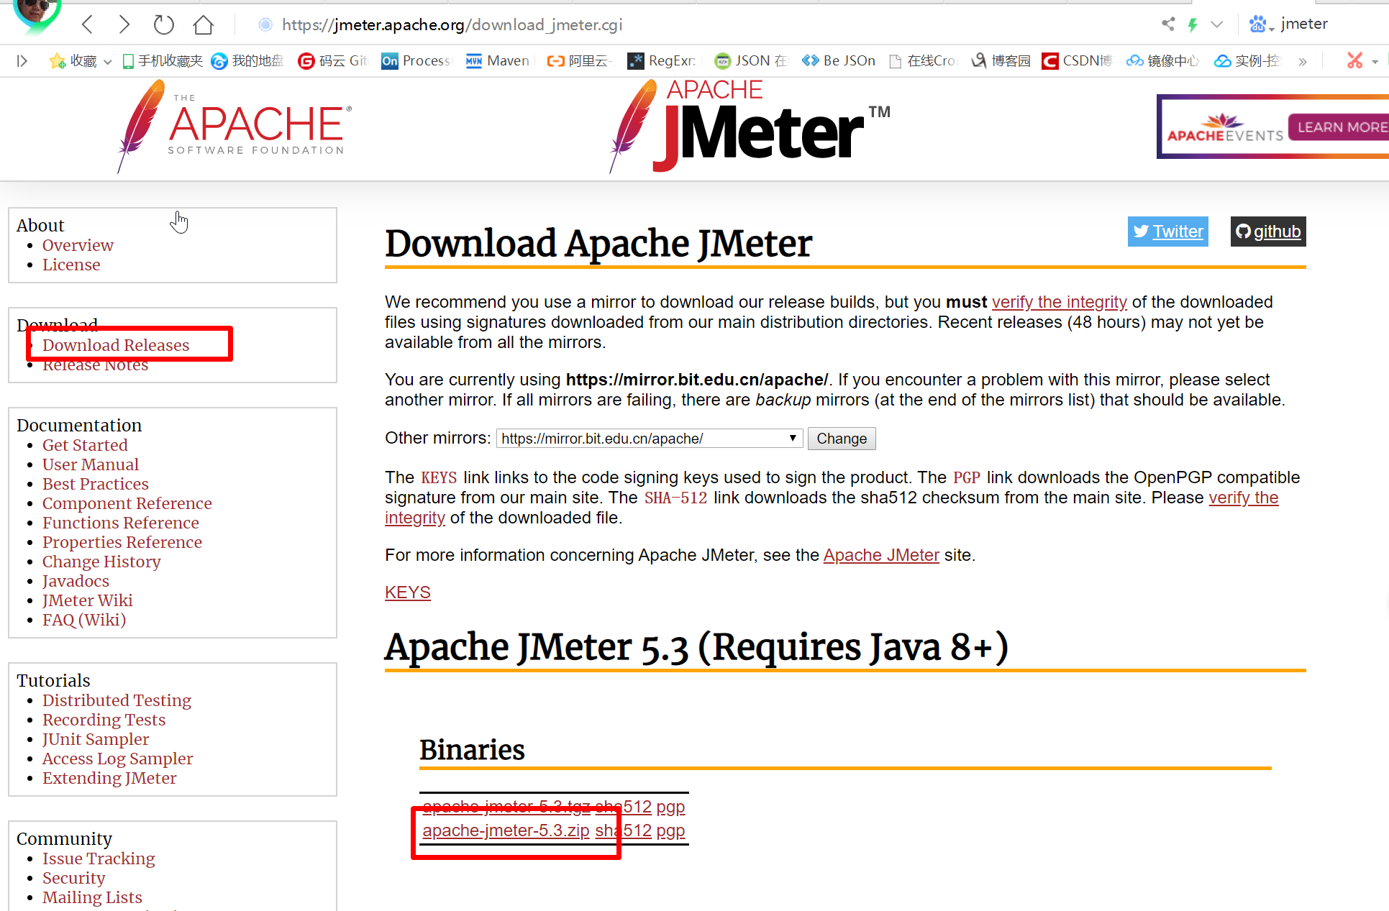Expand more bookmarks overflow chevron

[x=1302, y=61]
